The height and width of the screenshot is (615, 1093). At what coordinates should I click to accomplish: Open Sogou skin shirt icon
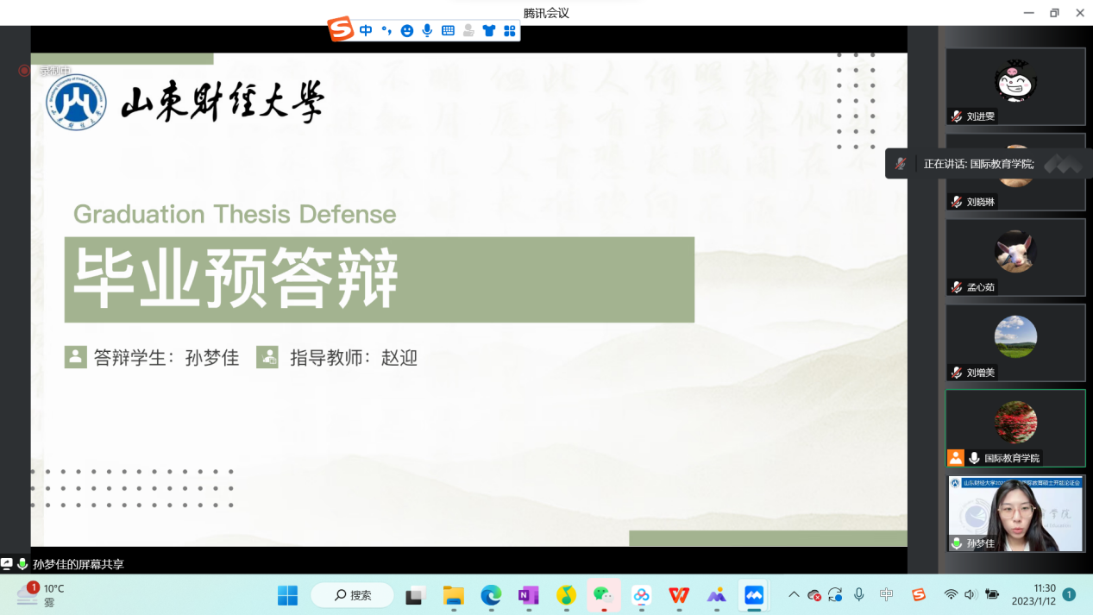tap(489, 31)
